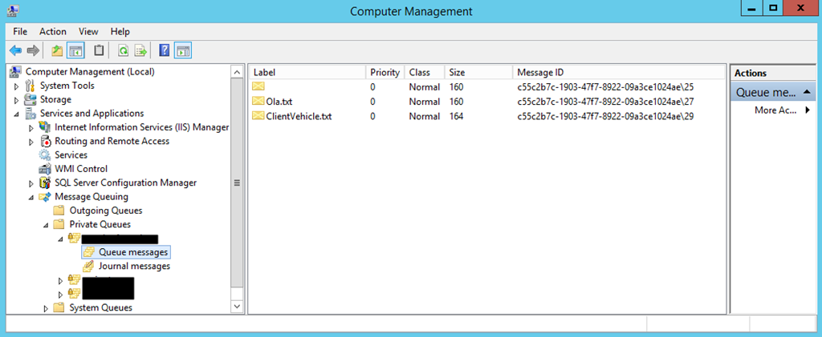Open the Help toolbar icon

point(165,51)
